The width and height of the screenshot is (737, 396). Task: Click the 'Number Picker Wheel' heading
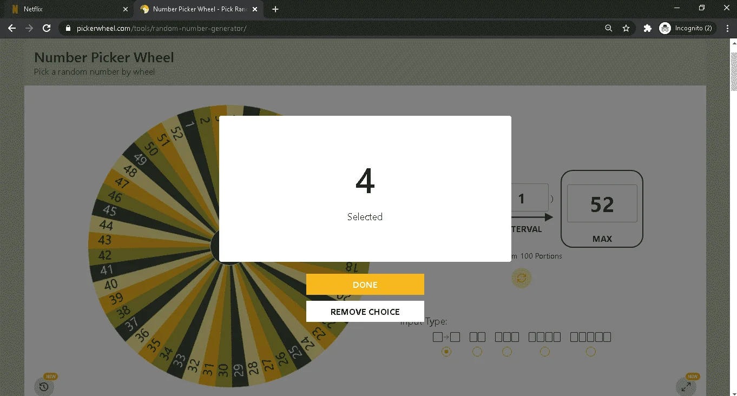point(104,57)
